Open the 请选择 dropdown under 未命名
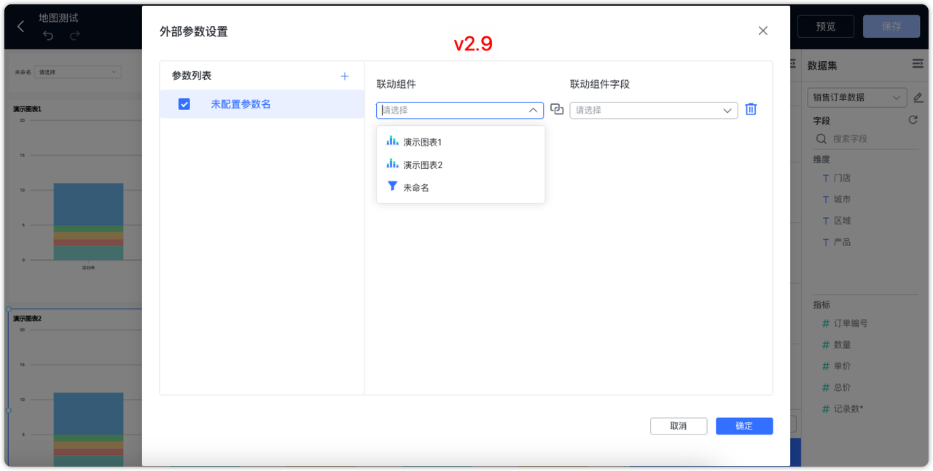Screen dimensions: 933x471 point(78,71)
